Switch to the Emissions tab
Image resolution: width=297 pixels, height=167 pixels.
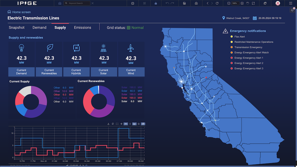click(83, 28)
